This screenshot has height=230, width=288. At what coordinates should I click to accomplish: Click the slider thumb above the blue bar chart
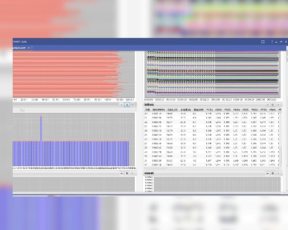pyautogui.click(x=22, y=109)
